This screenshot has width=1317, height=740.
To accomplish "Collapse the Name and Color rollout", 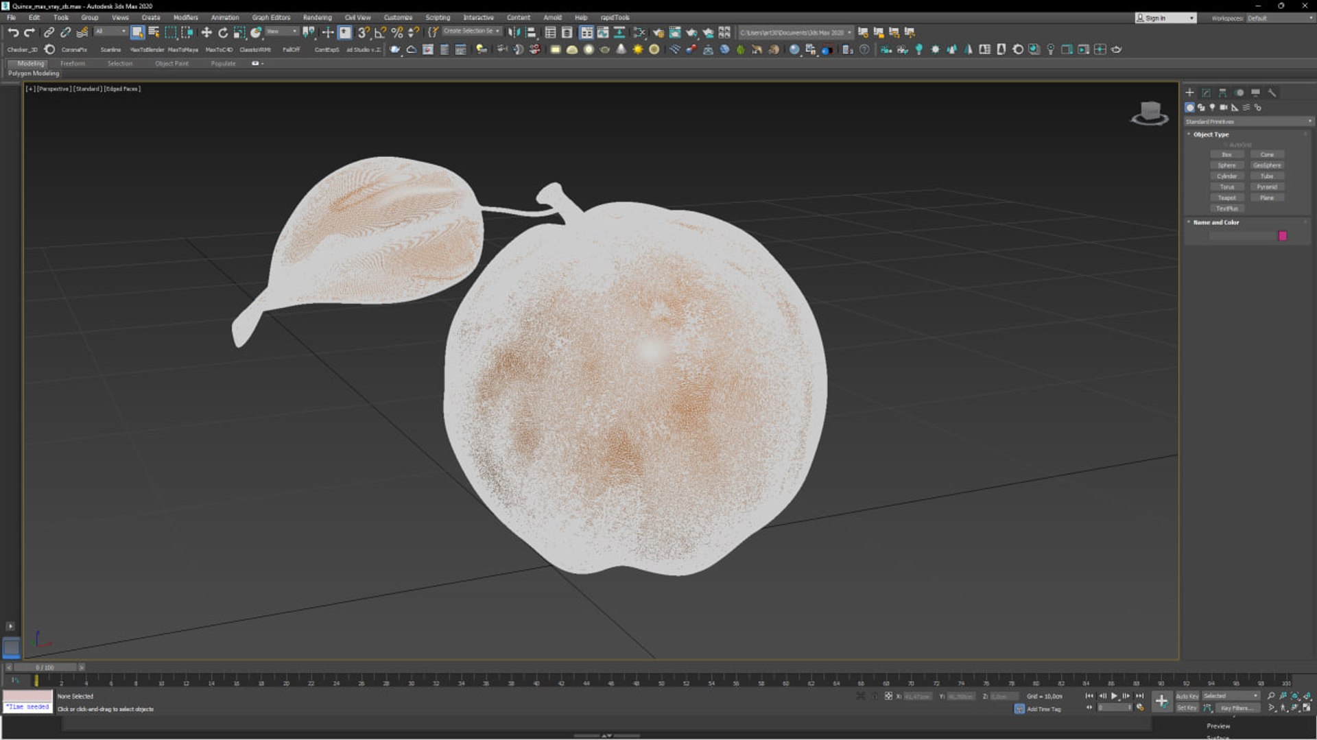I will click(1215, 222).
